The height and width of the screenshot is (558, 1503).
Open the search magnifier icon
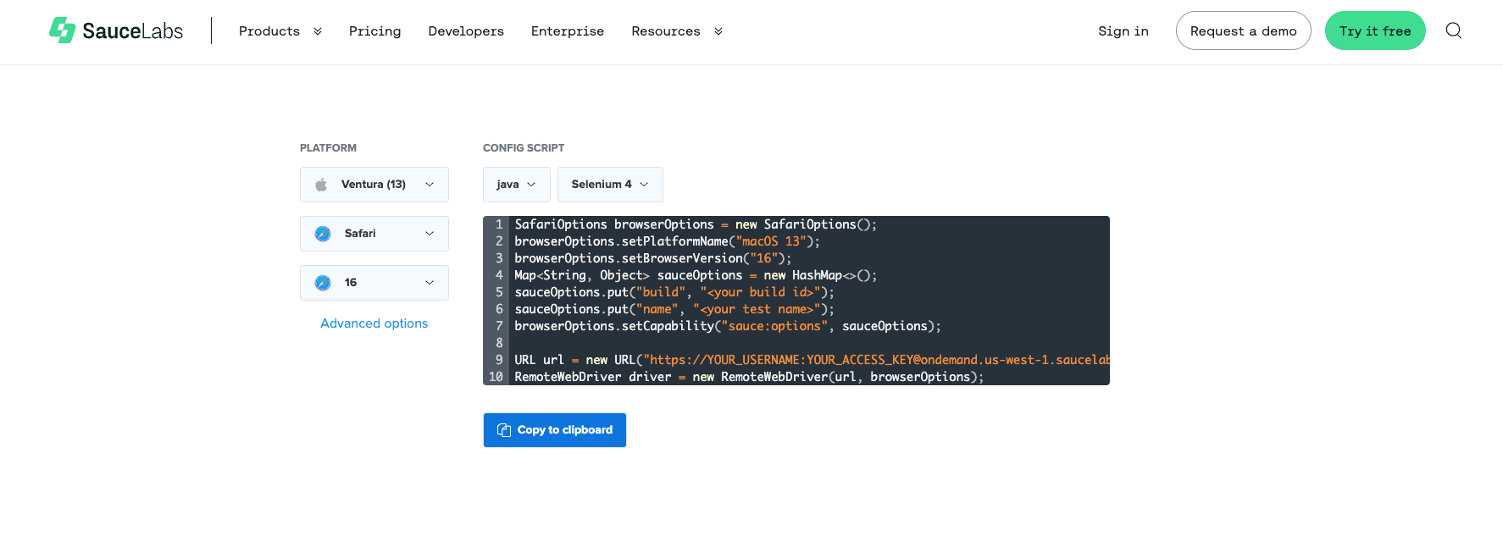(1453, 30)
